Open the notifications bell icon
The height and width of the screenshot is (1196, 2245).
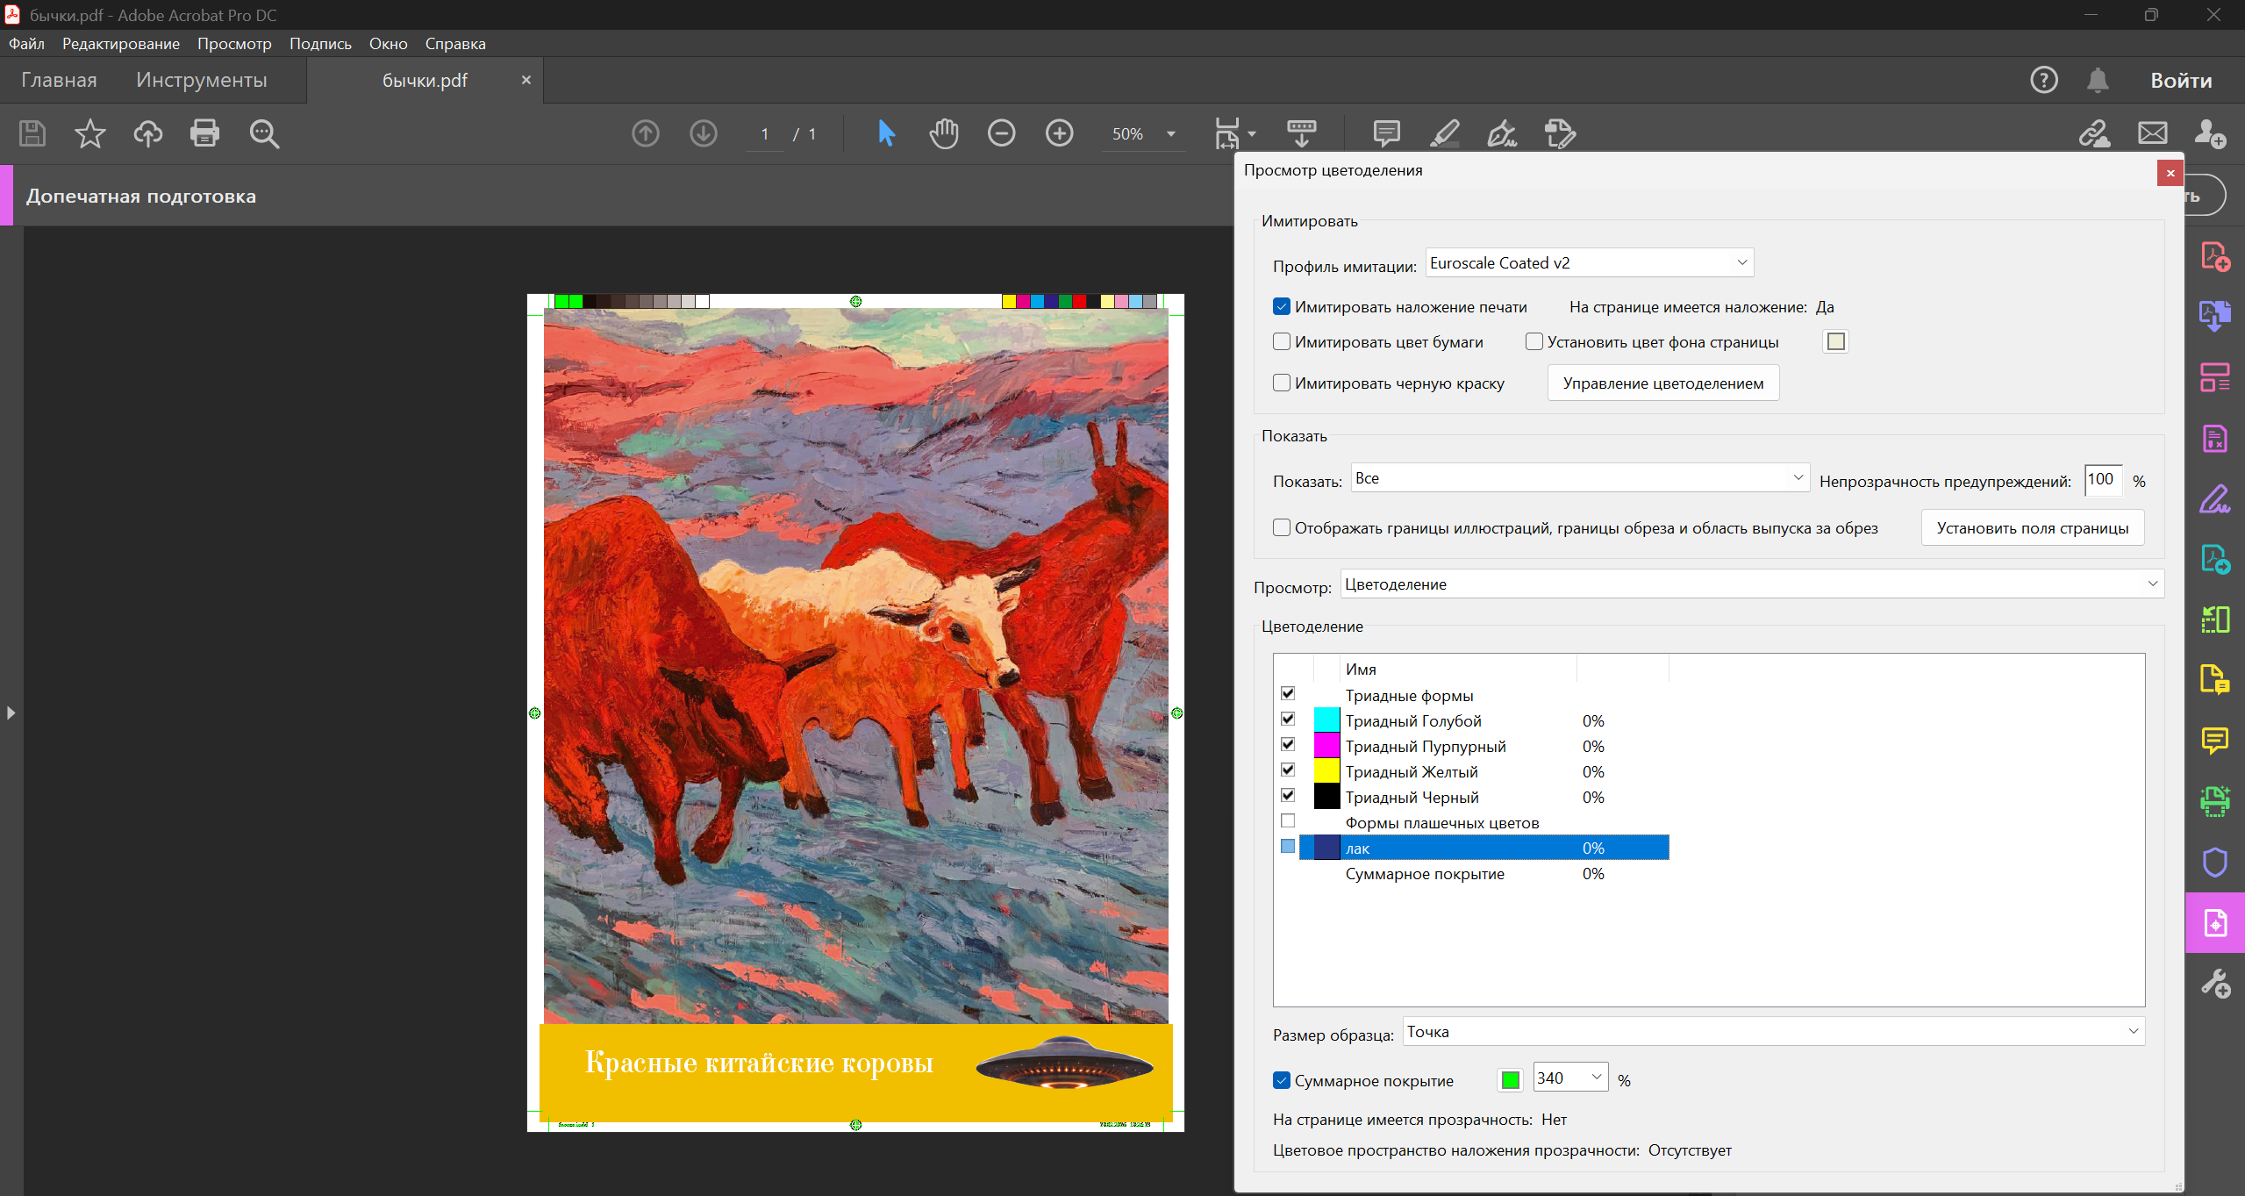pyautogui.click(x=2098, y=80)
